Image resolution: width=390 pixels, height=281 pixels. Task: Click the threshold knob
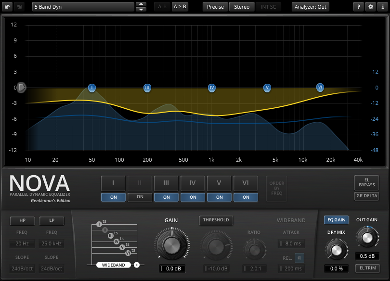coord(216,246)
